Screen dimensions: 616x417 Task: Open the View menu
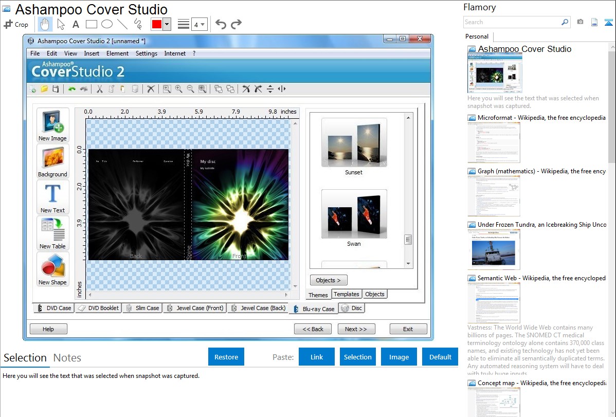click(71, 53)
